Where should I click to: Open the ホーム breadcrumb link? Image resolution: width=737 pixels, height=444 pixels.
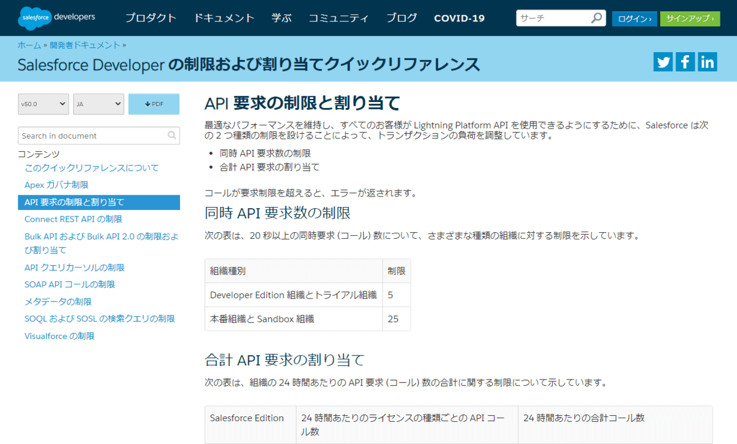29,45
